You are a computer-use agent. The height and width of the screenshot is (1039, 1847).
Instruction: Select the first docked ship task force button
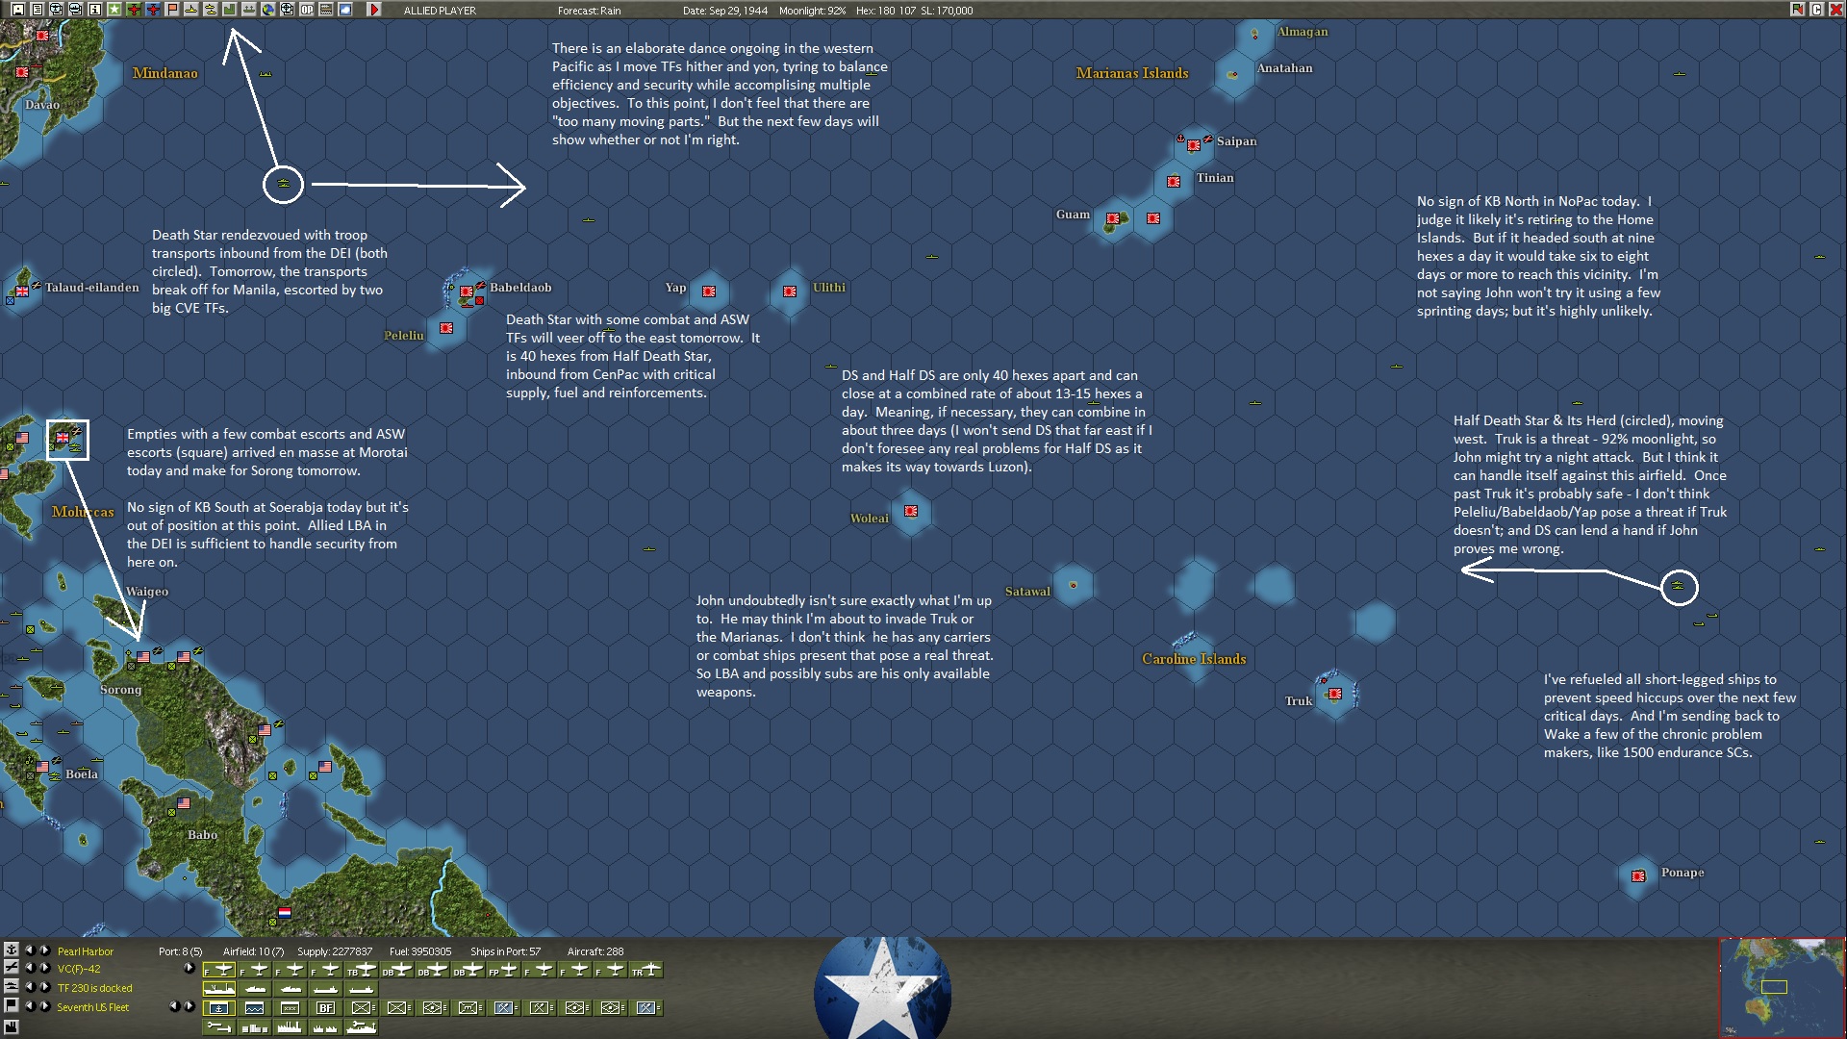pos(219,989)
